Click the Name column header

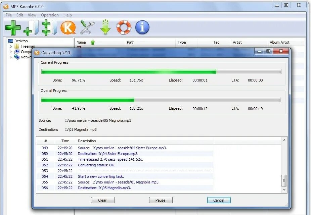tap(100, 42)
